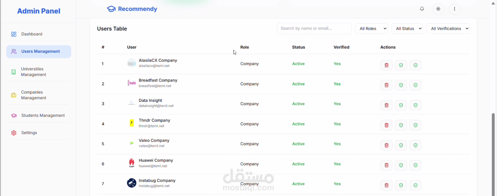The width and height of the screenshot is (497, 196).
Task: Click the Role column header
Action: (x=244, y=47)
